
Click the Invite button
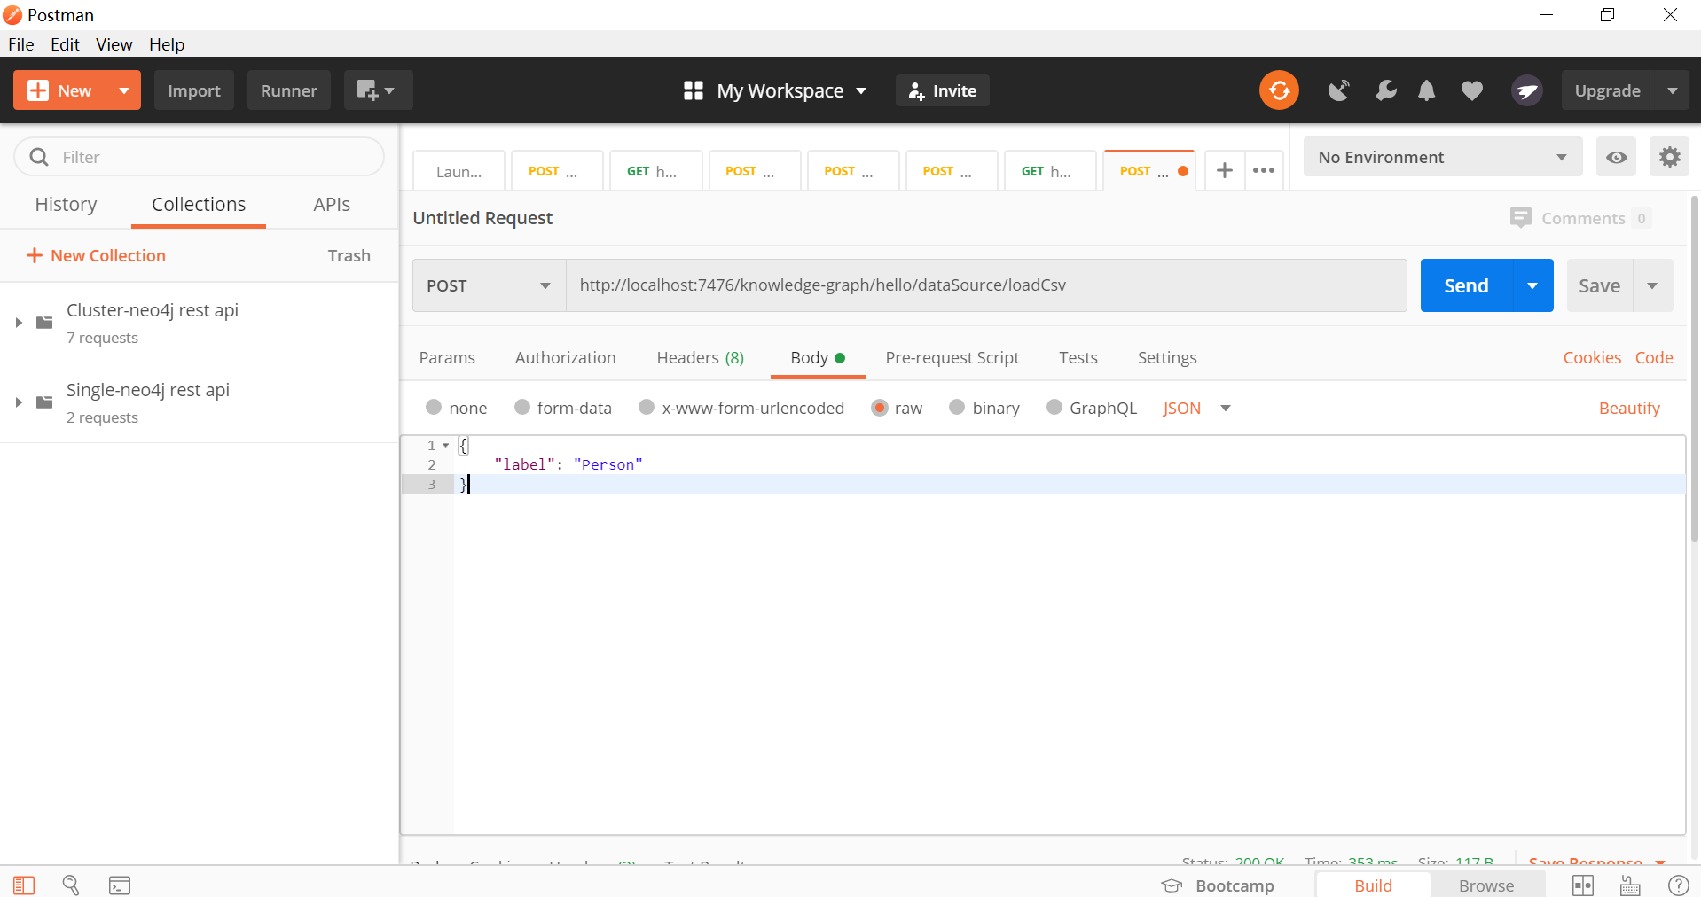click(943, 90)
